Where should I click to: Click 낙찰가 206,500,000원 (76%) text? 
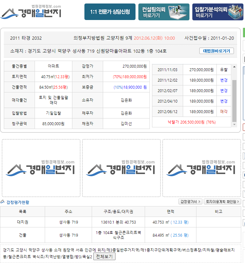(192, 122)
